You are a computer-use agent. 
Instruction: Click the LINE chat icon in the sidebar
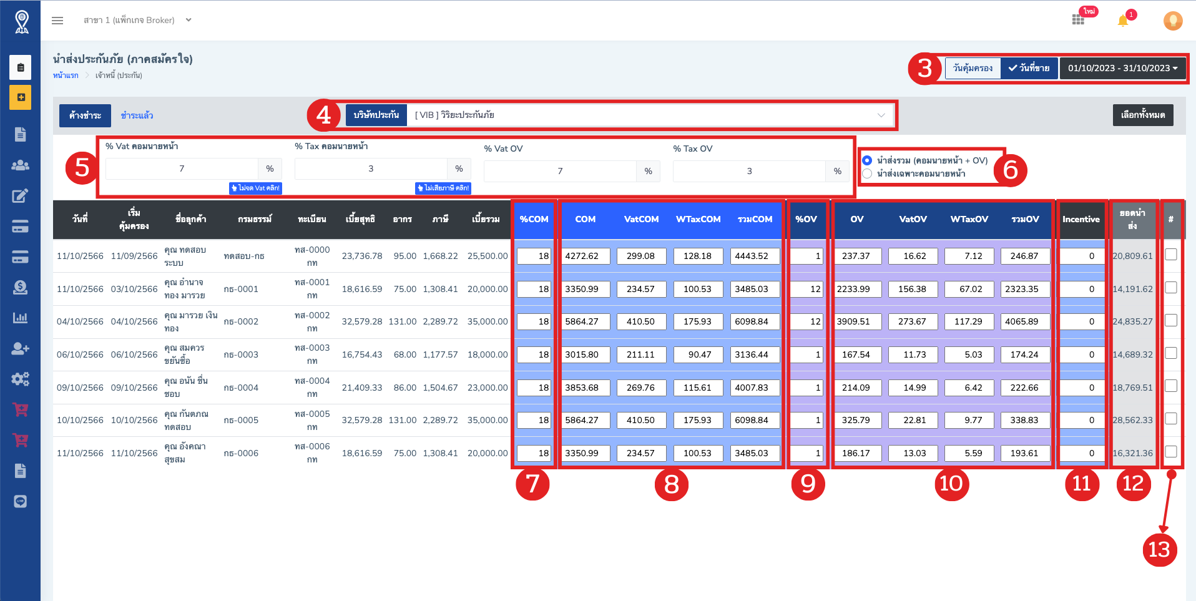click(x=21, y=501)
